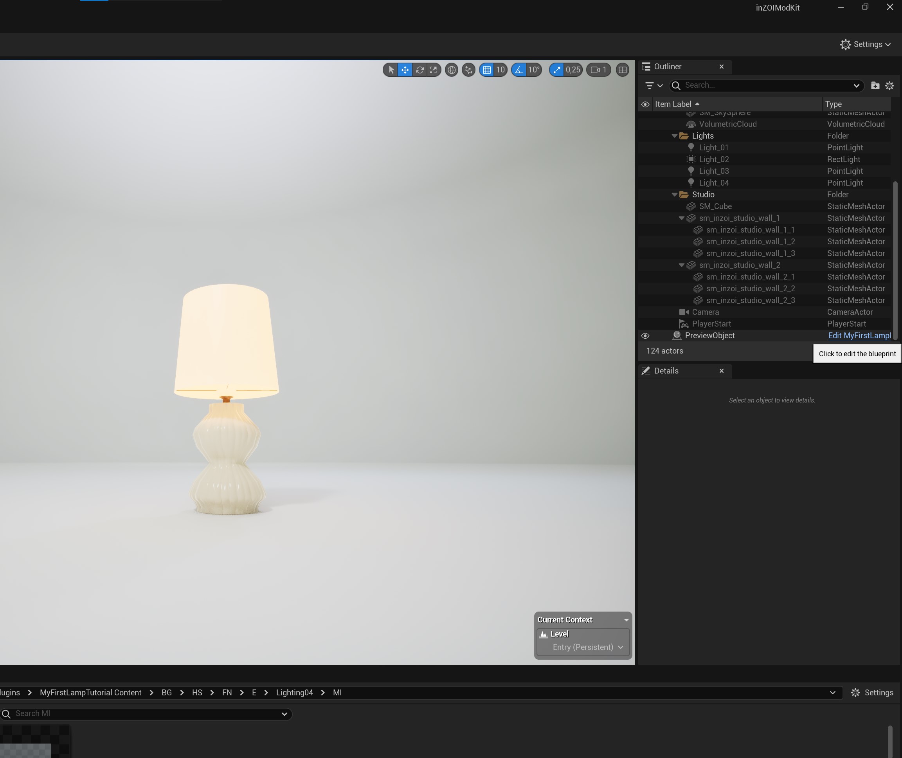Activate the Translate (move) tool
Image resolution: width=902 pixels, height=758 pixels.
(405, 70)
